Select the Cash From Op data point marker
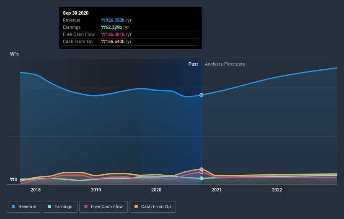Screen dimensions: 344x219 click(x=201, y=169)
